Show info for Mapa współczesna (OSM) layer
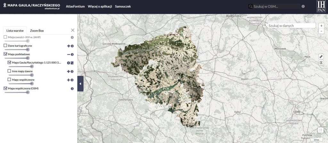This screenshot has height=143, width=328. [72, 89]
